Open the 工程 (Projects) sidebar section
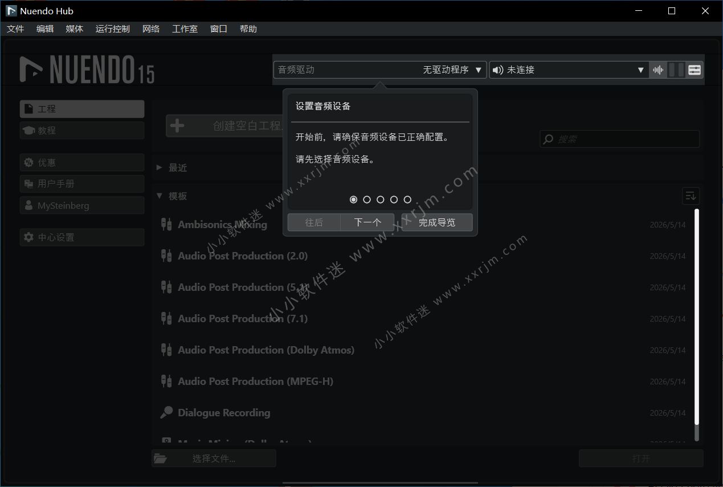Image resolution: width=723 pixels, height=487 pixels. [82, 109]
